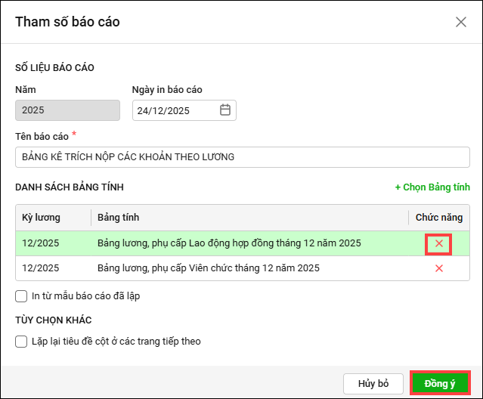Screen dimensions: 483x399
Task: Toggle Lặp lại tiêu đề cột checkbox
Action: pos(21,342)
